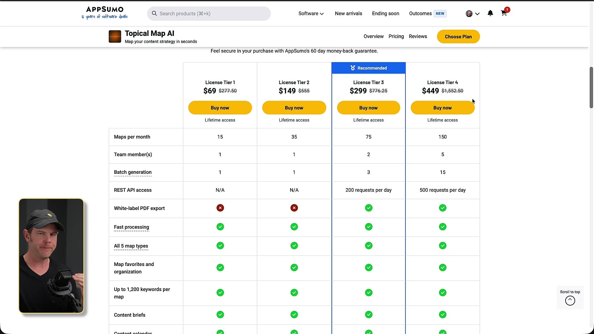
Task: Open the notifications bell
Action: [x=490, y=13]
